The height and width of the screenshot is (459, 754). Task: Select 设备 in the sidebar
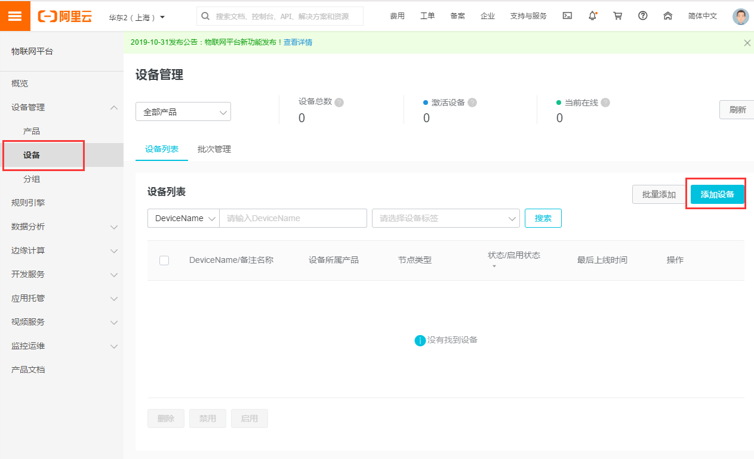[61, 155]
